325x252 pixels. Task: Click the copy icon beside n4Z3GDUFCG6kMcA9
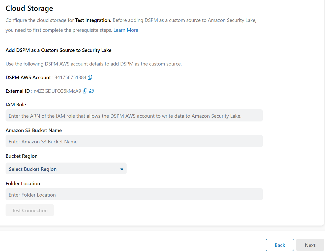click(x=85, y=91)
